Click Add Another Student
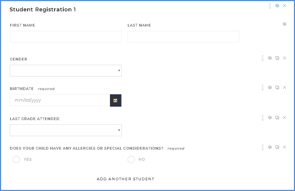Image resolution: width=295 pixels, height=191 pixels. coord(125,179)
